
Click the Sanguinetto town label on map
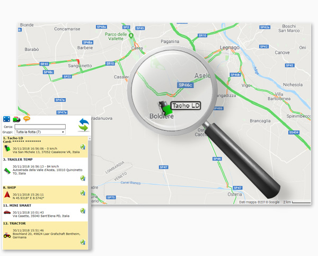(80, 66)
